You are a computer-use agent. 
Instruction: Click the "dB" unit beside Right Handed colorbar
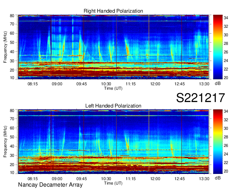tap(218, 84)
